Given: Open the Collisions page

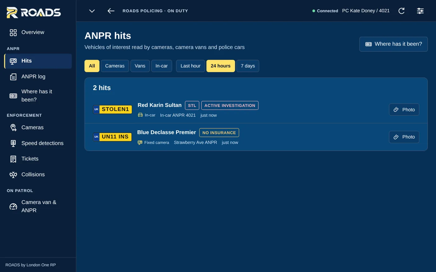Looking at the screenshot, I should tap(38, 175).
